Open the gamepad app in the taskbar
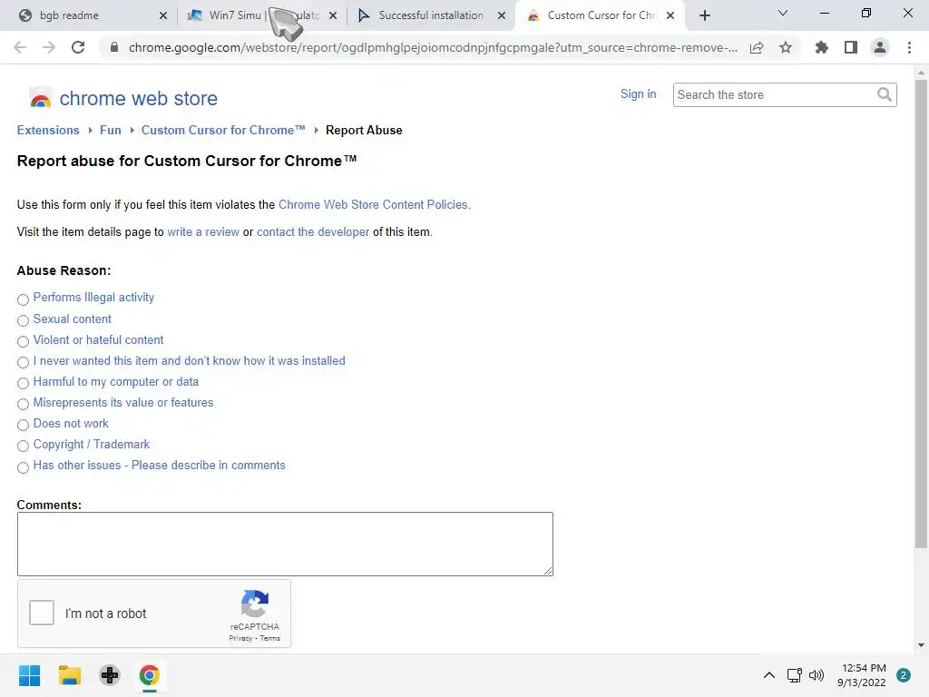The image size is (929, 697). [x=110, y=675]
